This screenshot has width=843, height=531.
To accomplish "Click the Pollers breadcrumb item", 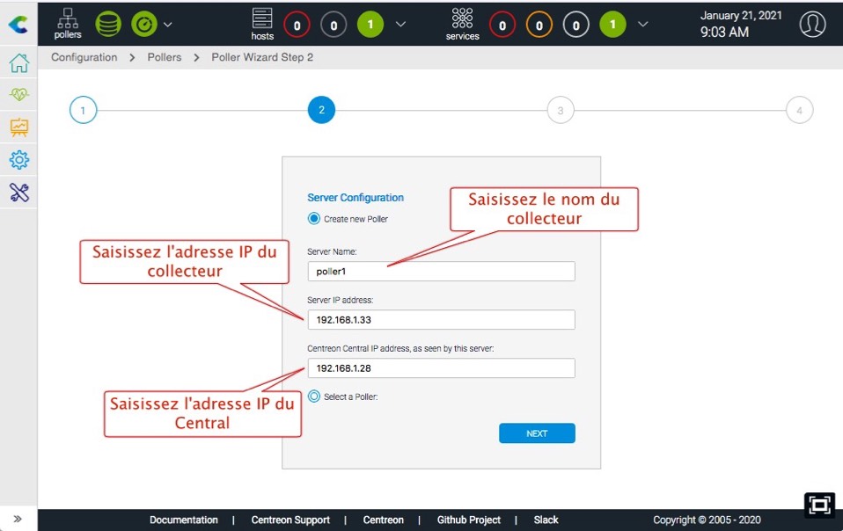I will [x=165, y=57].
